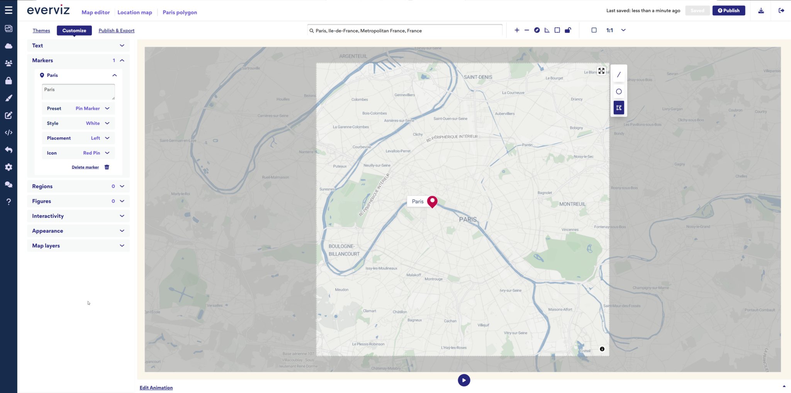Switch to the Themes tab
This screenshot has width=791, height=393.
tap(41, 31)
